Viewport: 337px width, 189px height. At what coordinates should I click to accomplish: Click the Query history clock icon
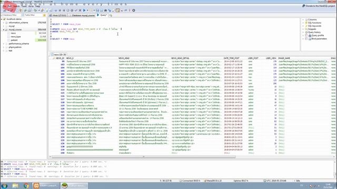point(306,32)
